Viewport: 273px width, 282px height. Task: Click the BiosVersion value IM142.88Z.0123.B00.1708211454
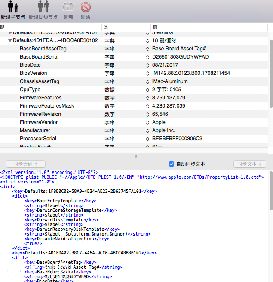pyautogui.click(x=191, y=73)
